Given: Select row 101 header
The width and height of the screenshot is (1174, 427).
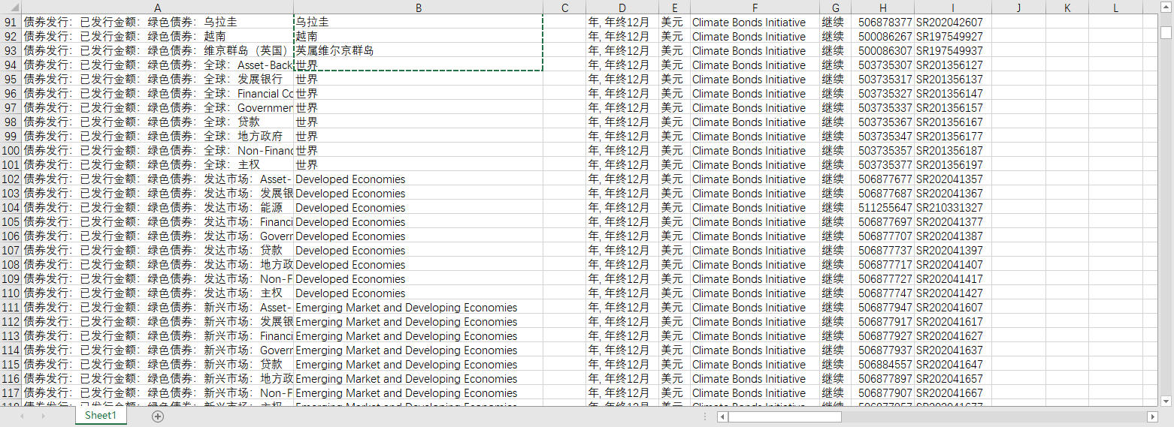Looking at the screenshot, I should click(11, 165).
